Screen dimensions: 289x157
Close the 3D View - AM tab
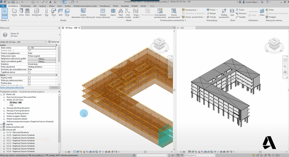tap(79, 28)
